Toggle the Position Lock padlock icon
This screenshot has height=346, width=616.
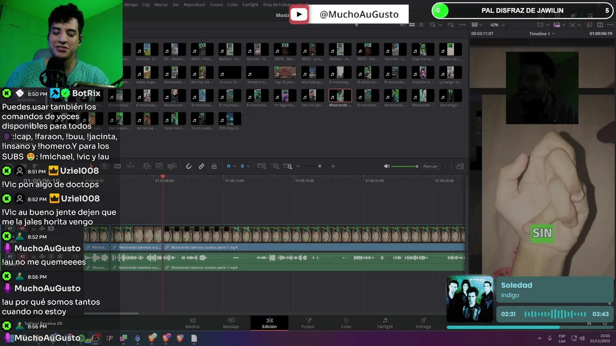pos(214,166)
